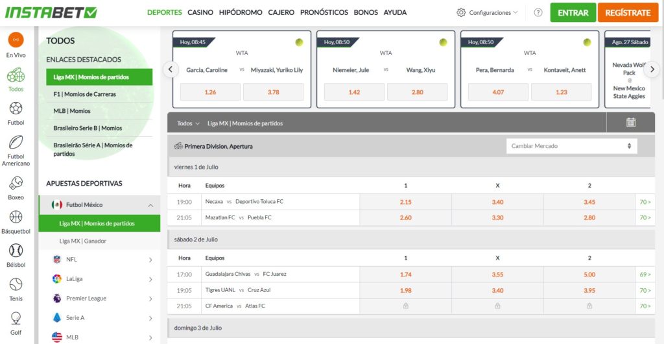Open the BONOS menu
The image size is (664, 344).
click(366, 13)
